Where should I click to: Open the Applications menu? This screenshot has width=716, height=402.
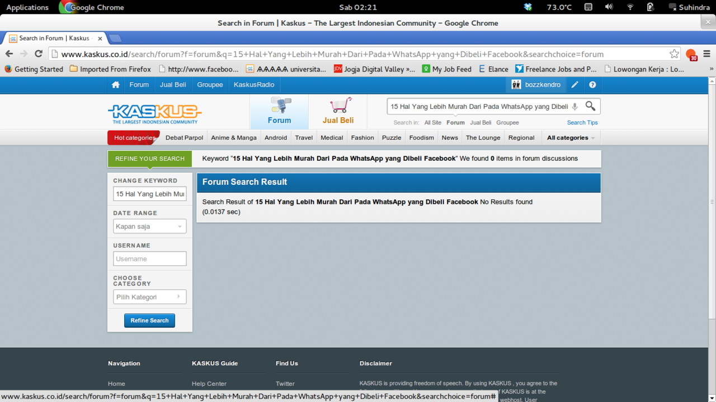pyautogui.click(x=27, y=7)
